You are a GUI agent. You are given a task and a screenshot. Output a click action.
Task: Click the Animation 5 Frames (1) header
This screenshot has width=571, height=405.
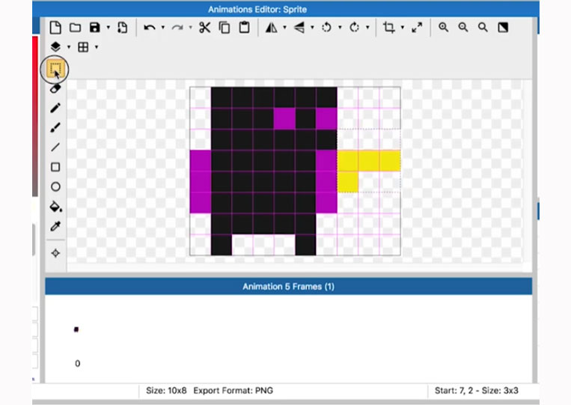(288, 287)
